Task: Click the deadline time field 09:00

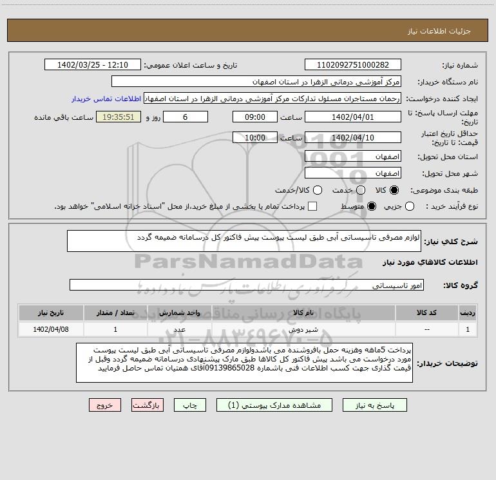Action: tap(255, 117)
